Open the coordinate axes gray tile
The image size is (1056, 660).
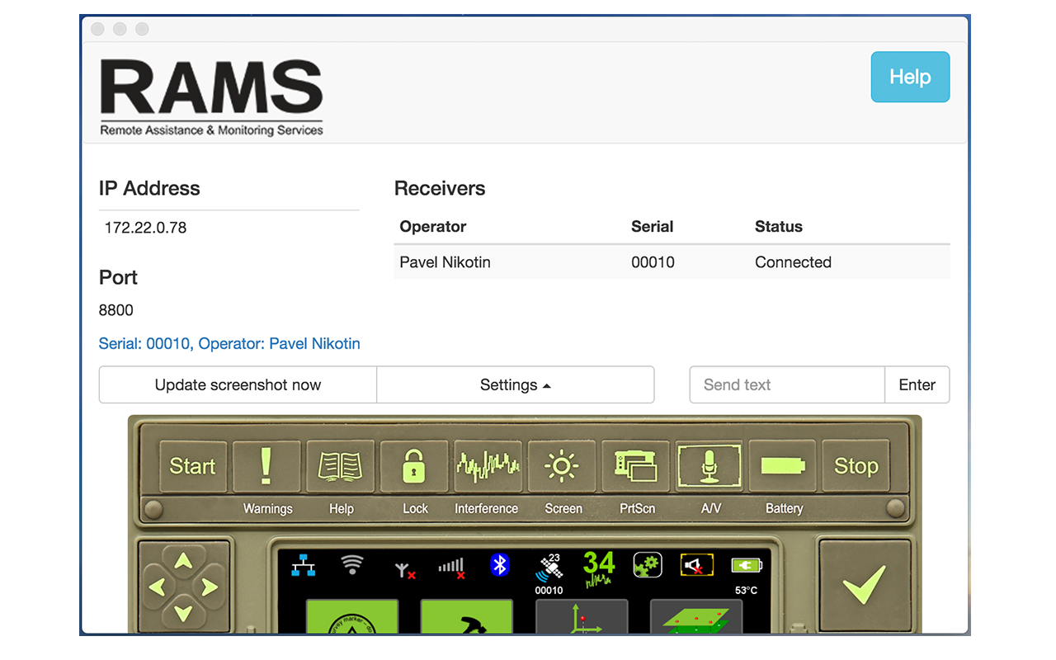(x=582, y=616)
